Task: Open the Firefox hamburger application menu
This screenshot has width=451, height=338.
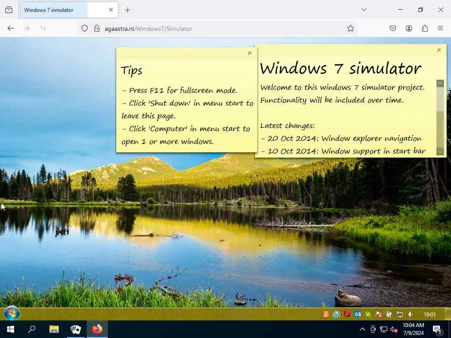Action: pos(440,28)
